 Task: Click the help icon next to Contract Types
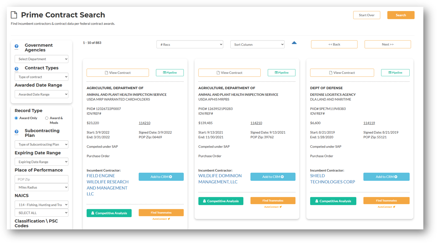click(x=16, y=68)
